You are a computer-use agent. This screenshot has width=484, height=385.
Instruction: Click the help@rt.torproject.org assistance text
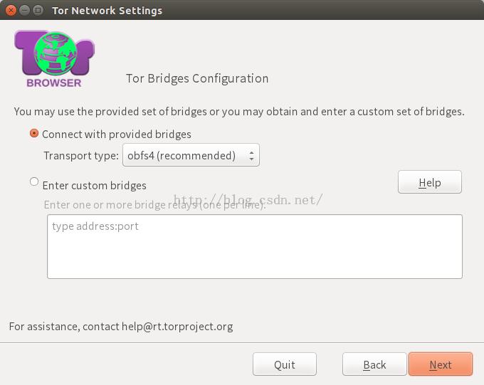point(177,327)
